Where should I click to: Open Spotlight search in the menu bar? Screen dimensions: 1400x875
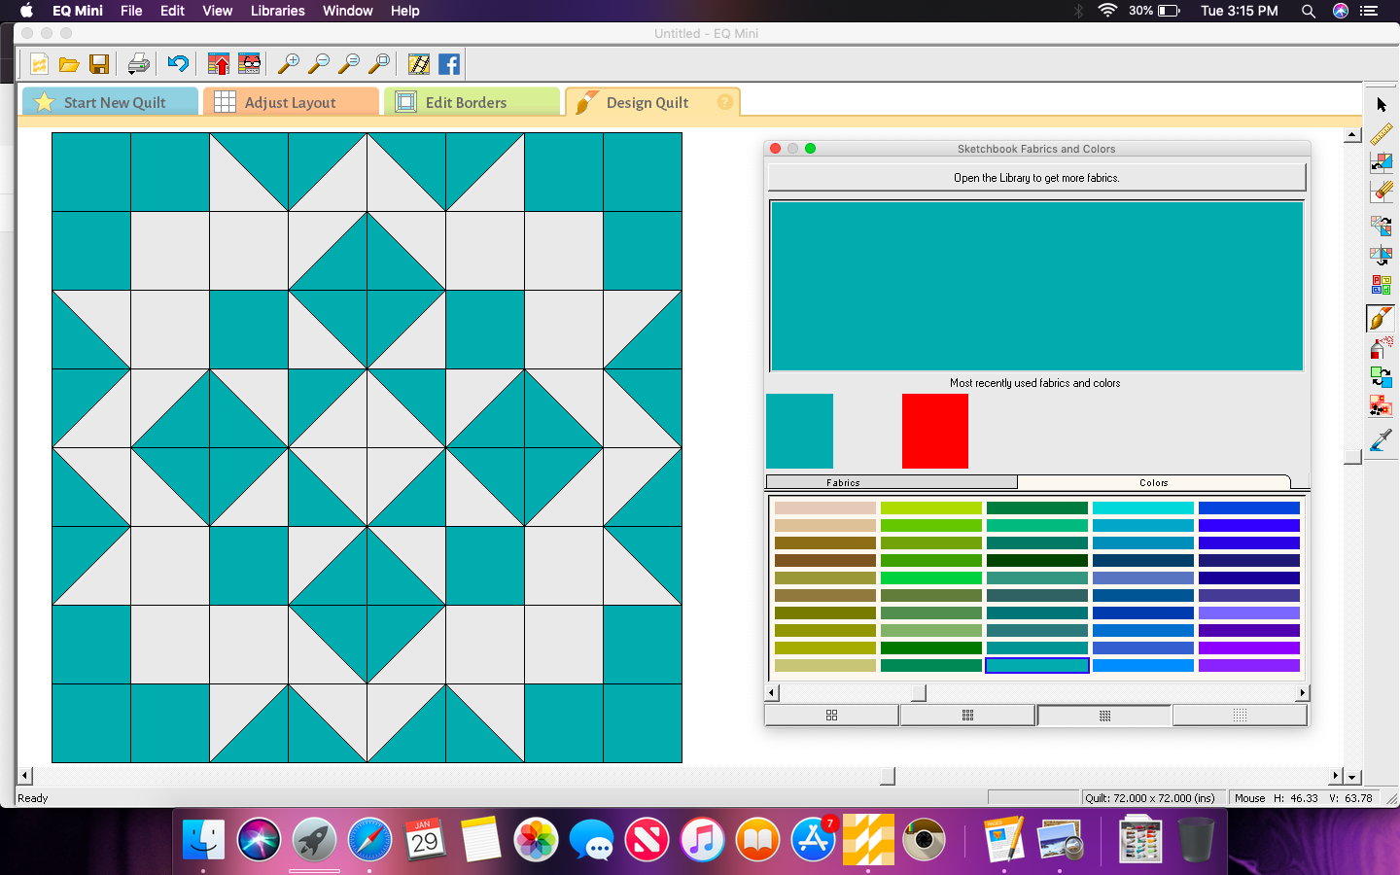(1309, 11)
